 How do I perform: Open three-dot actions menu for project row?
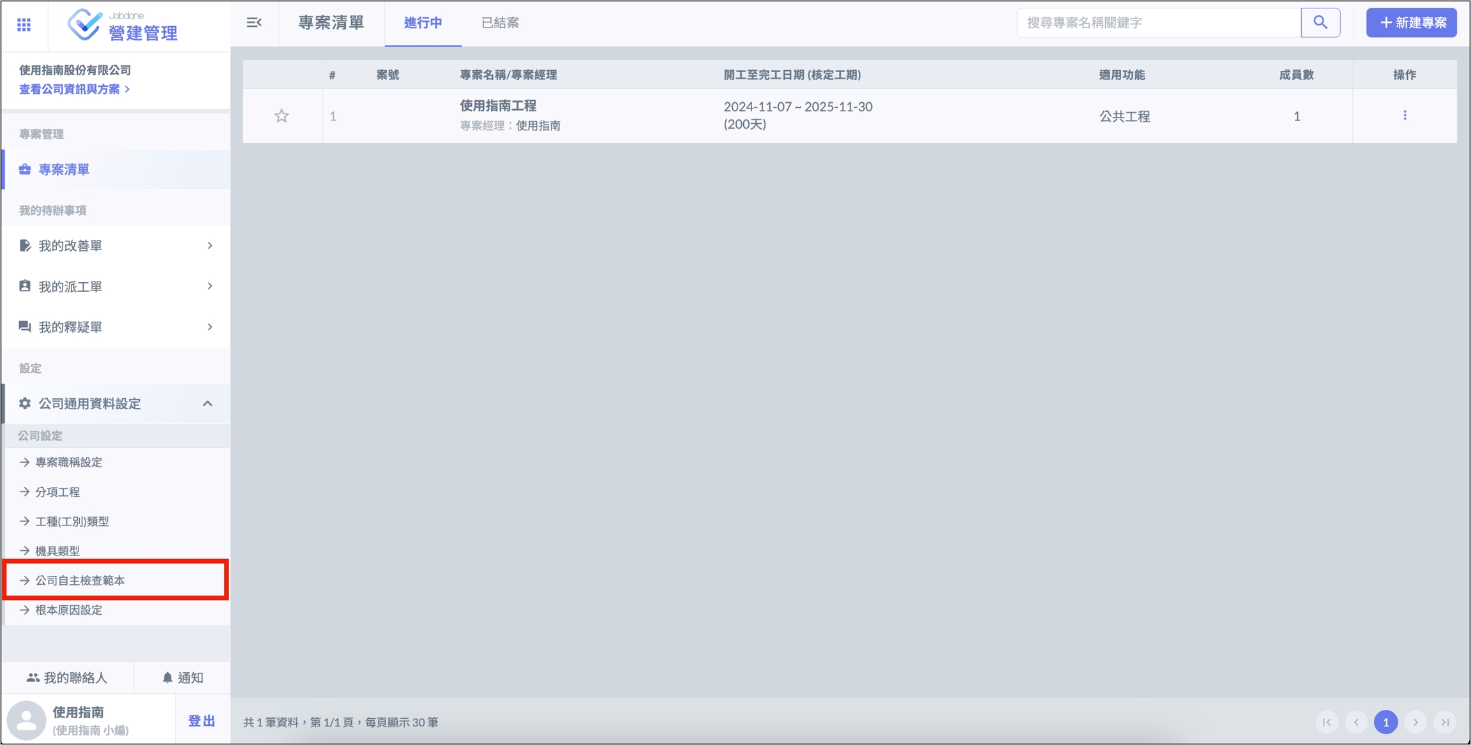click(x=1405, y=116)
